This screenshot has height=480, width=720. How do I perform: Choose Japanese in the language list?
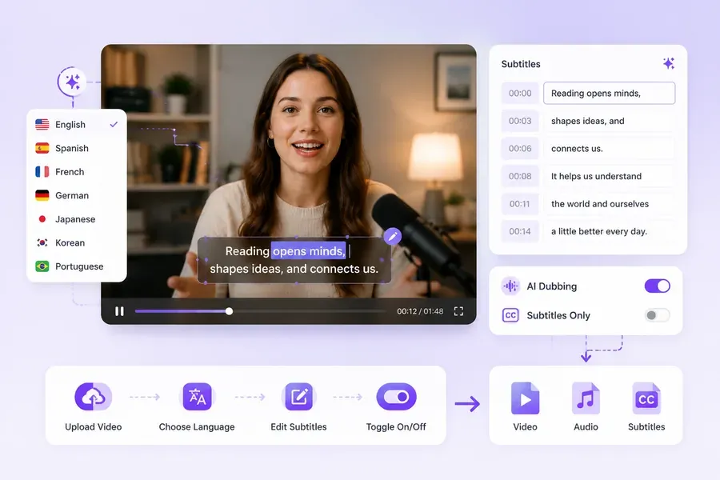click(77, 219)
